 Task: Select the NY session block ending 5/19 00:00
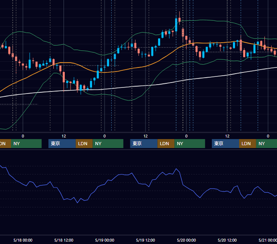coord(108,144)
